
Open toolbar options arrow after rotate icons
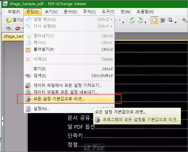[145, 22]
